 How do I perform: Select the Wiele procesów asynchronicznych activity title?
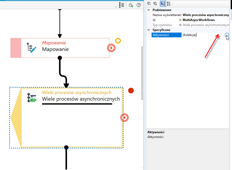coord(81,99)
